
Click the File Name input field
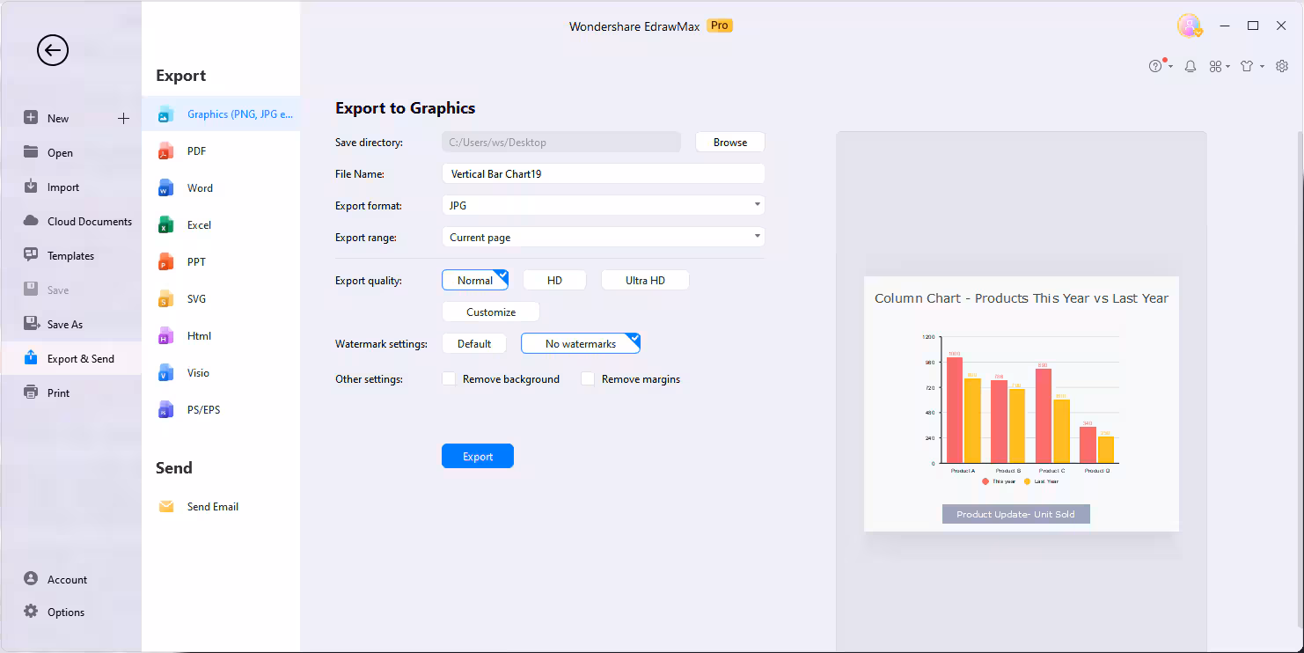click(603, 174)
